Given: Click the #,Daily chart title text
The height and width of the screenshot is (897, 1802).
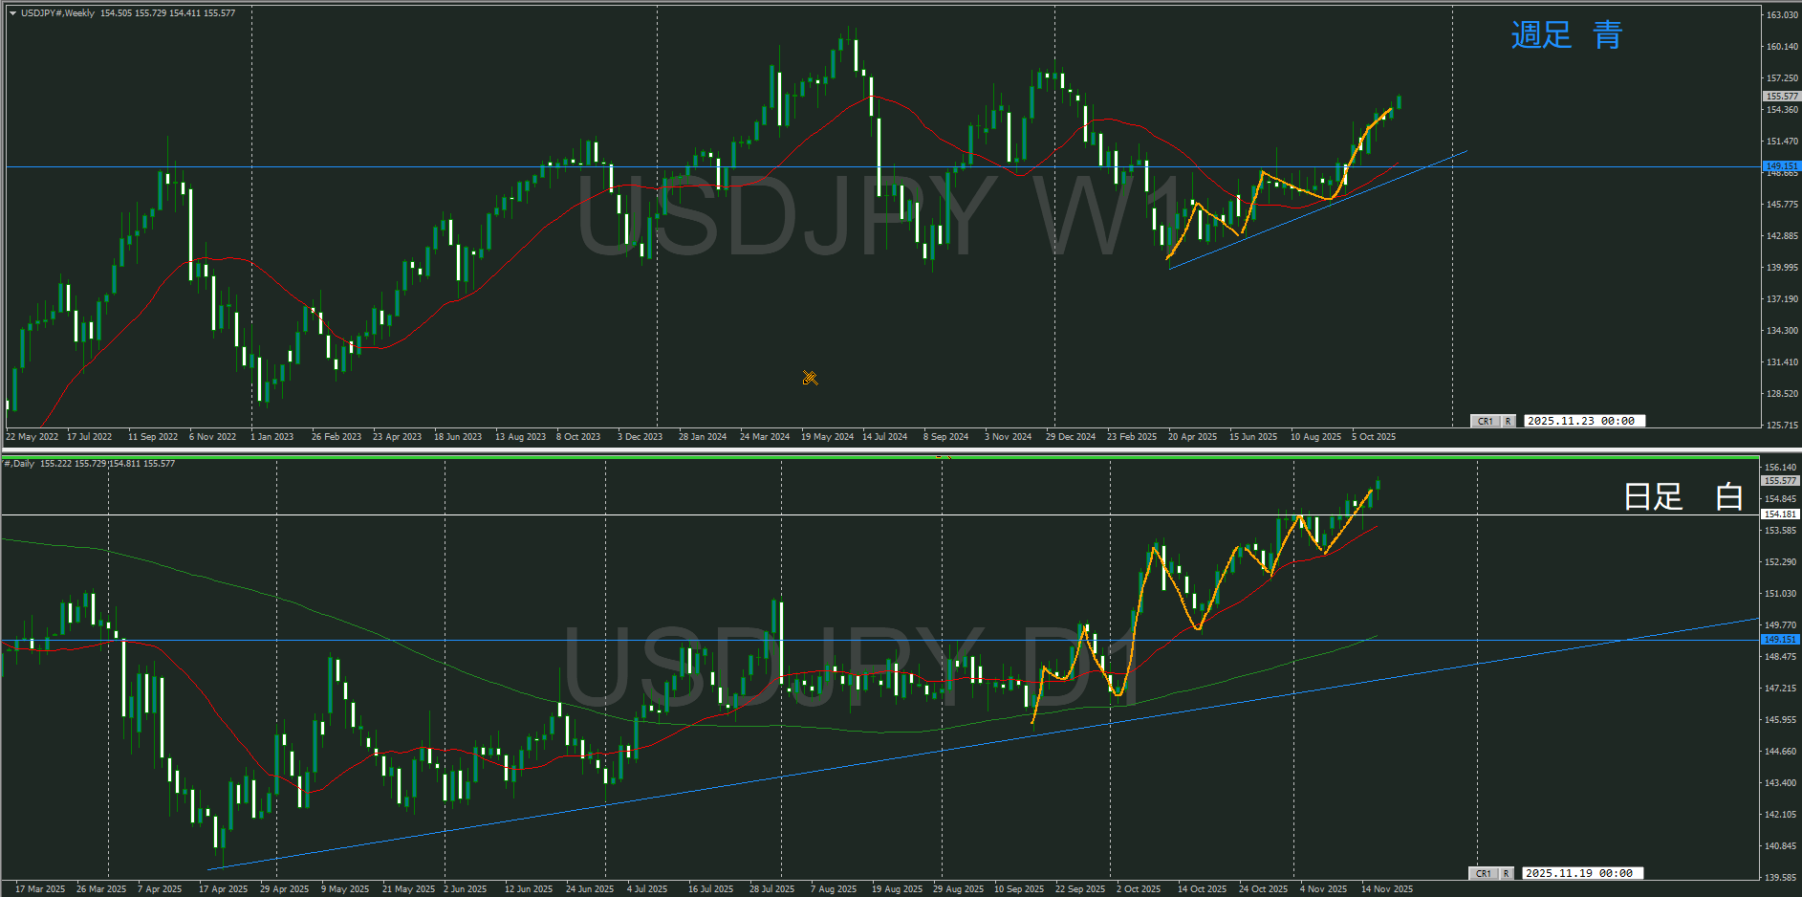Looking at the screenshot, I should click(x=19, y=464).
